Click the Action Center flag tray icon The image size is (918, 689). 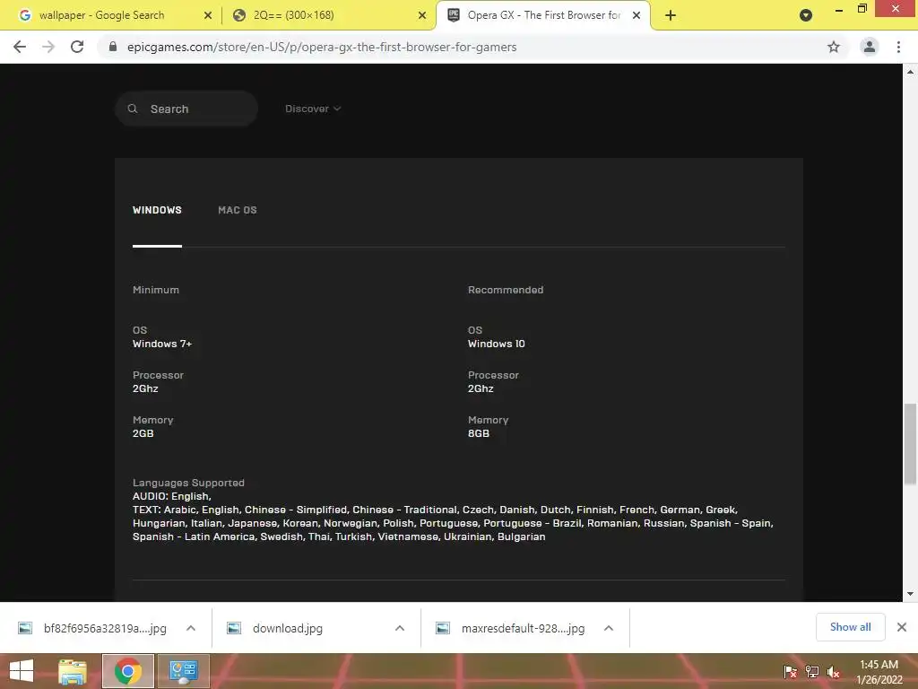pos(791,672)
